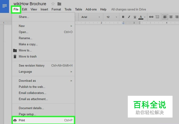The width and height of the screenshot is (179, 124).
Task: Toggle bold formatting
Action: coord(123,17)
